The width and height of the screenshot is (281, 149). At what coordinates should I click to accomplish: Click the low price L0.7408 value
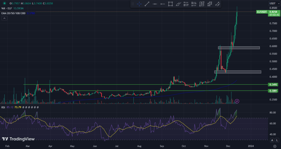click(x=37, y=3)
